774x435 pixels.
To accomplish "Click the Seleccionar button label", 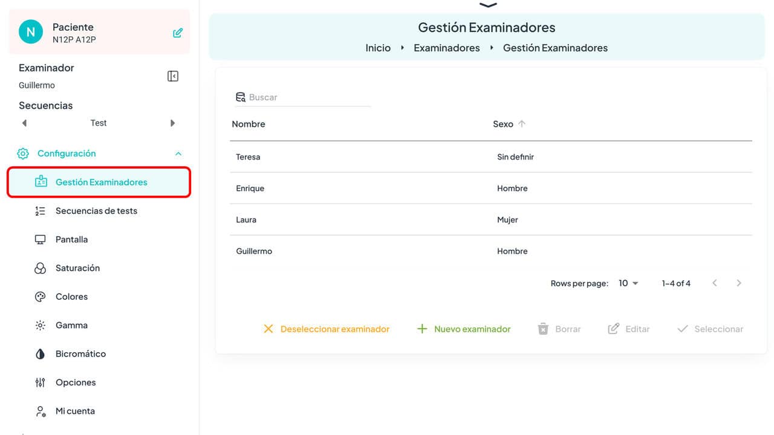I will coord(719,329).
